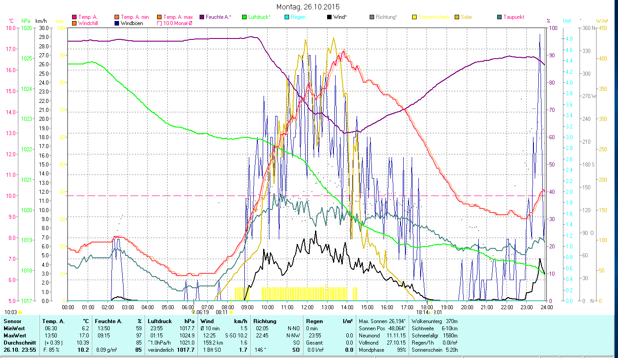Click the pink Temp. A. legend swatch

click(74, 17)
